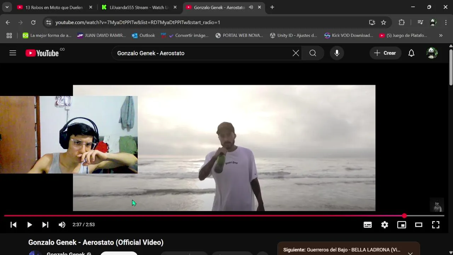Enter fullscreen mode
Image resolution: width=453 pixels, height=255 pixels.
(436, 225)
